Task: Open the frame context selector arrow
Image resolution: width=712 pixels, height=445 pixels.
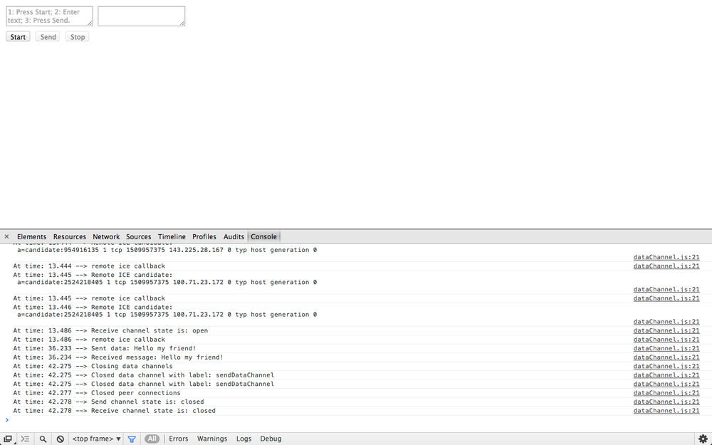Action: coord(118,439)
